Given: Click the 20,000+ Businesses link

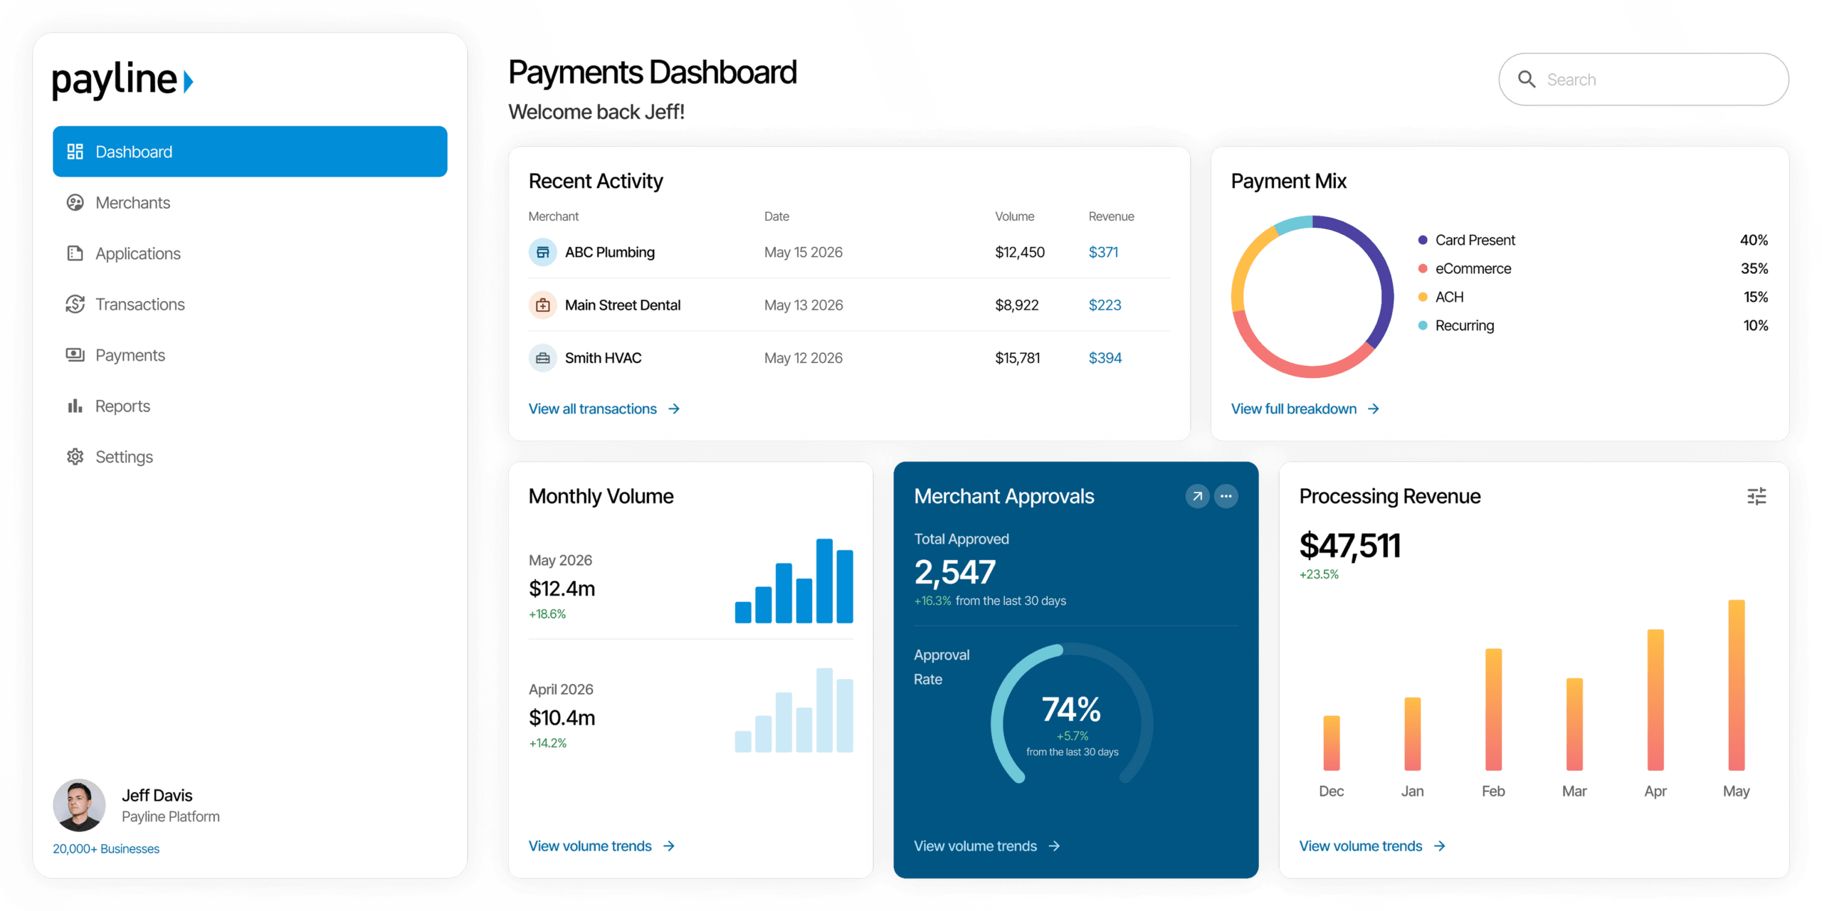Looking at the screenshot, I should (106, 848).
